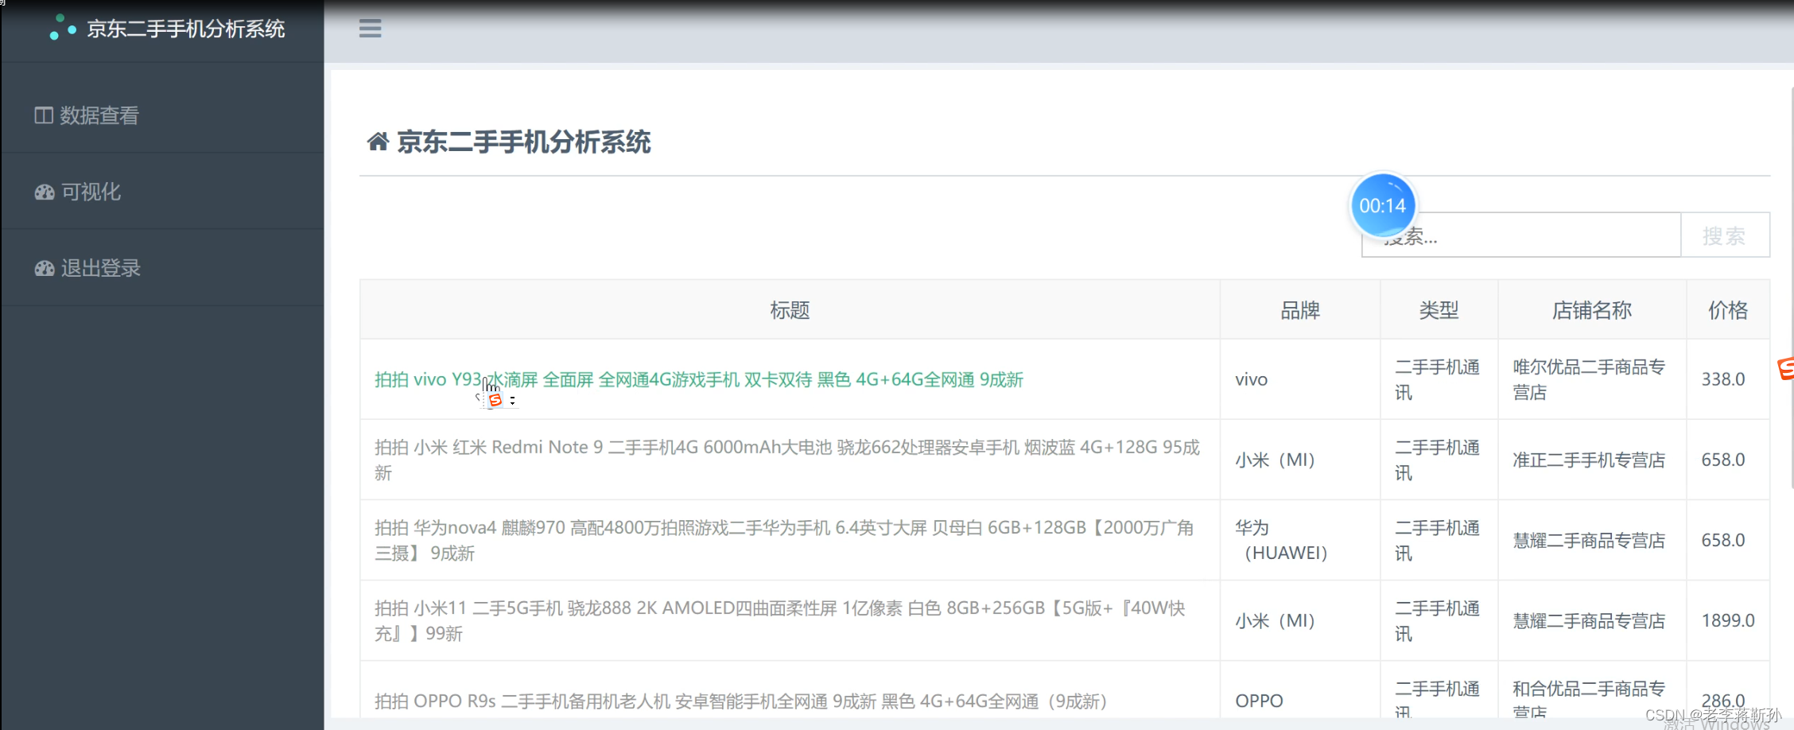Click the 品牌 column header
Viewport: 1794px width, 730px height.
point(1300,310)
